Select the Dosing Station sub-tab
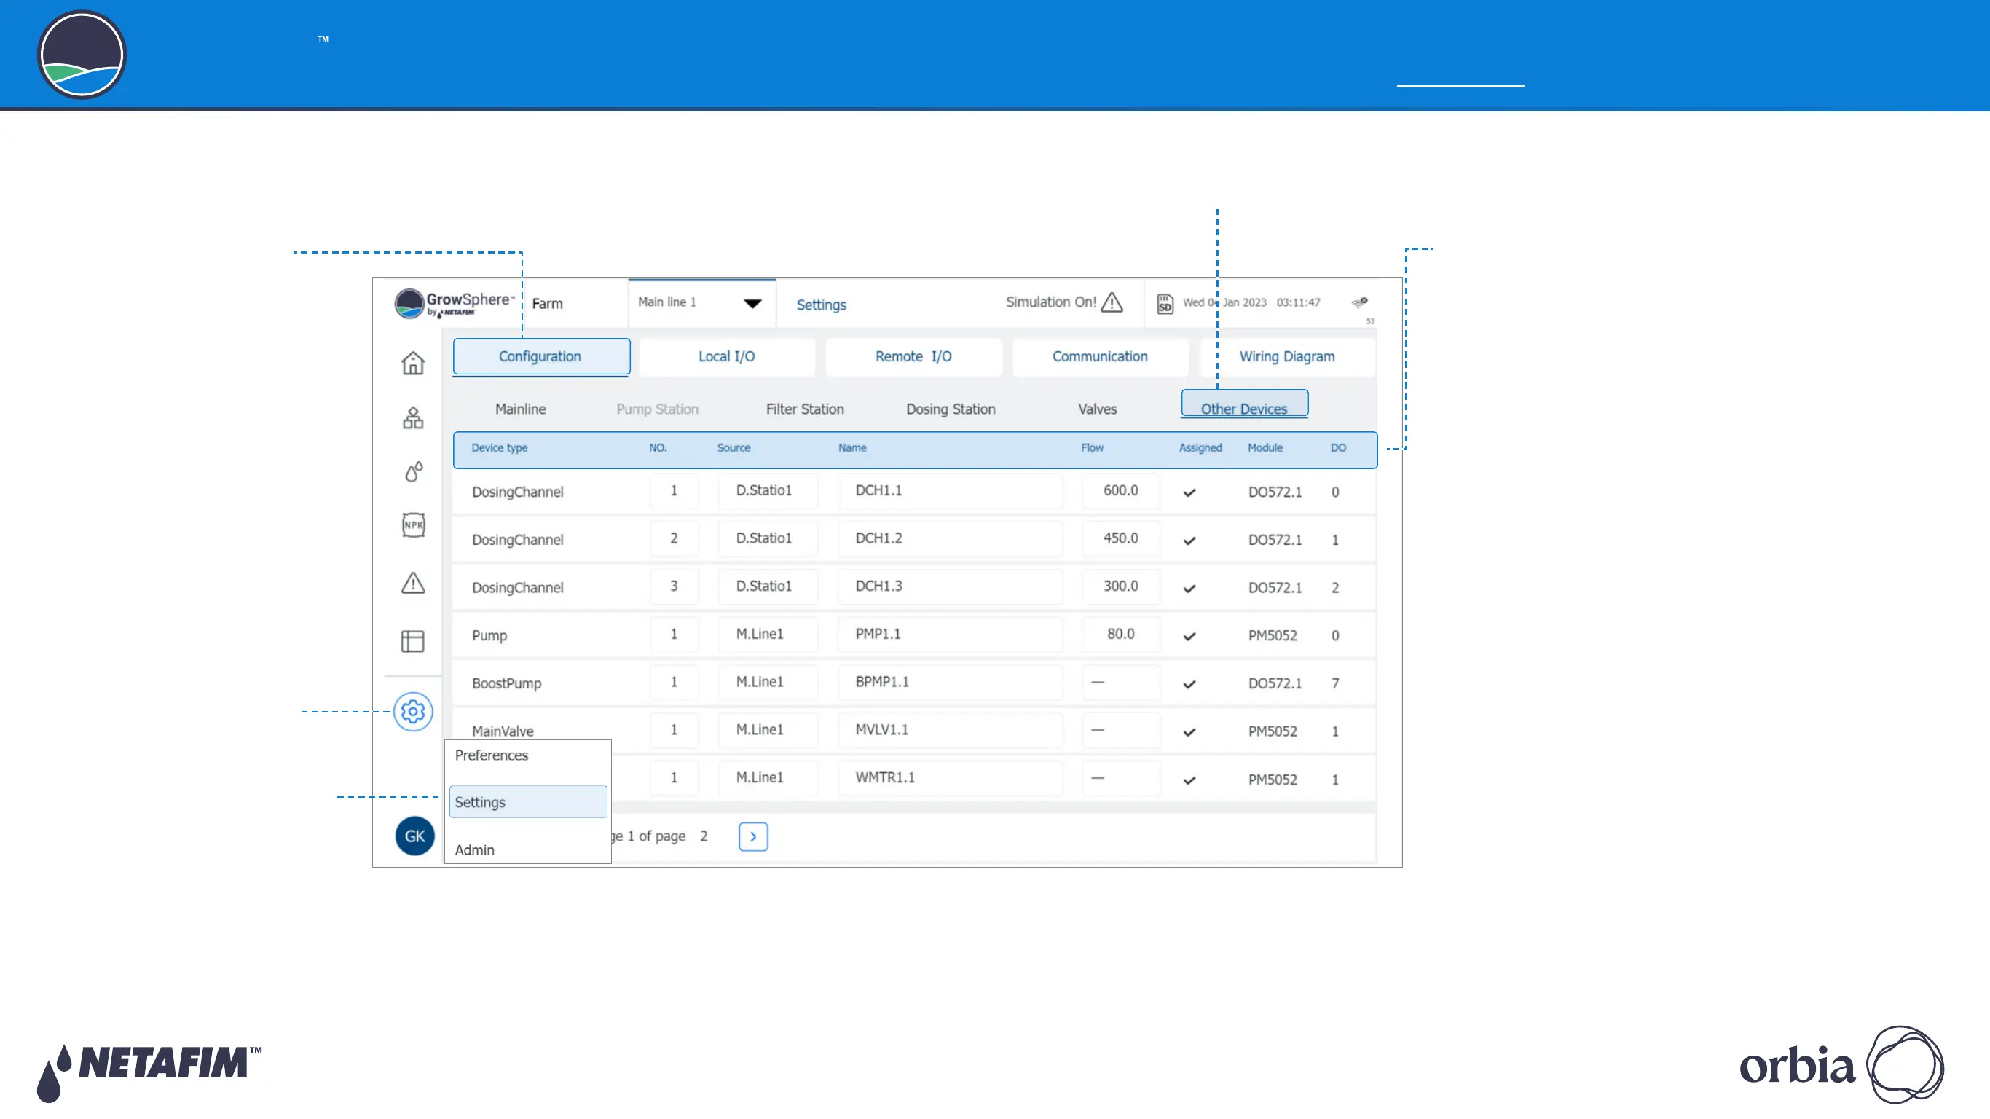This screenshot has width=1990, height=1119. point(951,409)
